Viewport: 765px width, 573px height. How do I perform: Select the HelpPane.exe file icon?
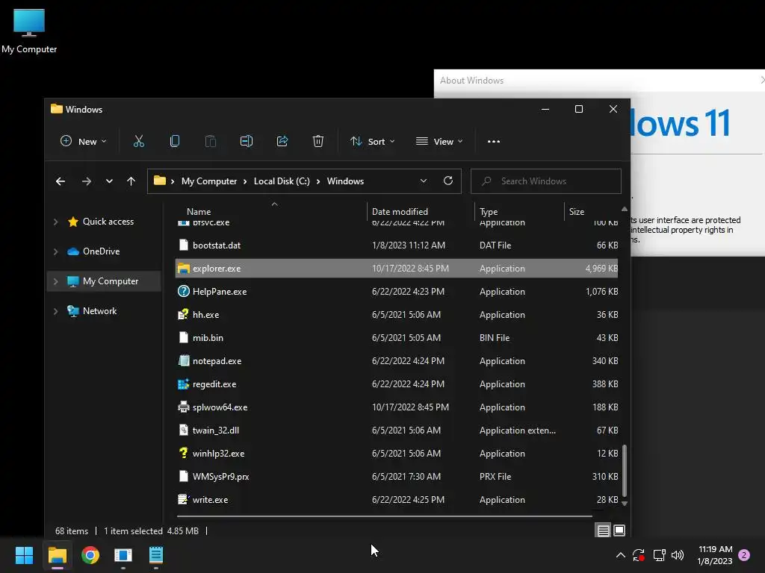click(x=184, y=292)
